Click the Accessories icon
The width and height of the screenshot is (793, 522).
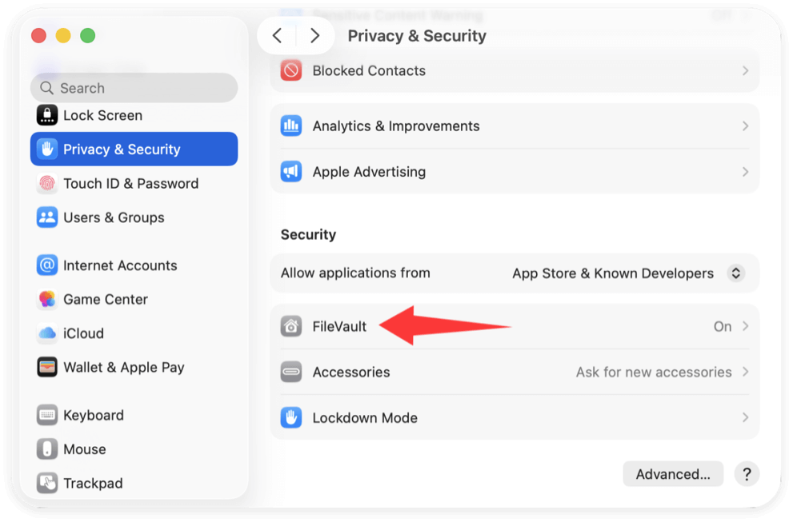pyautogui.click(x=291, y=372)
